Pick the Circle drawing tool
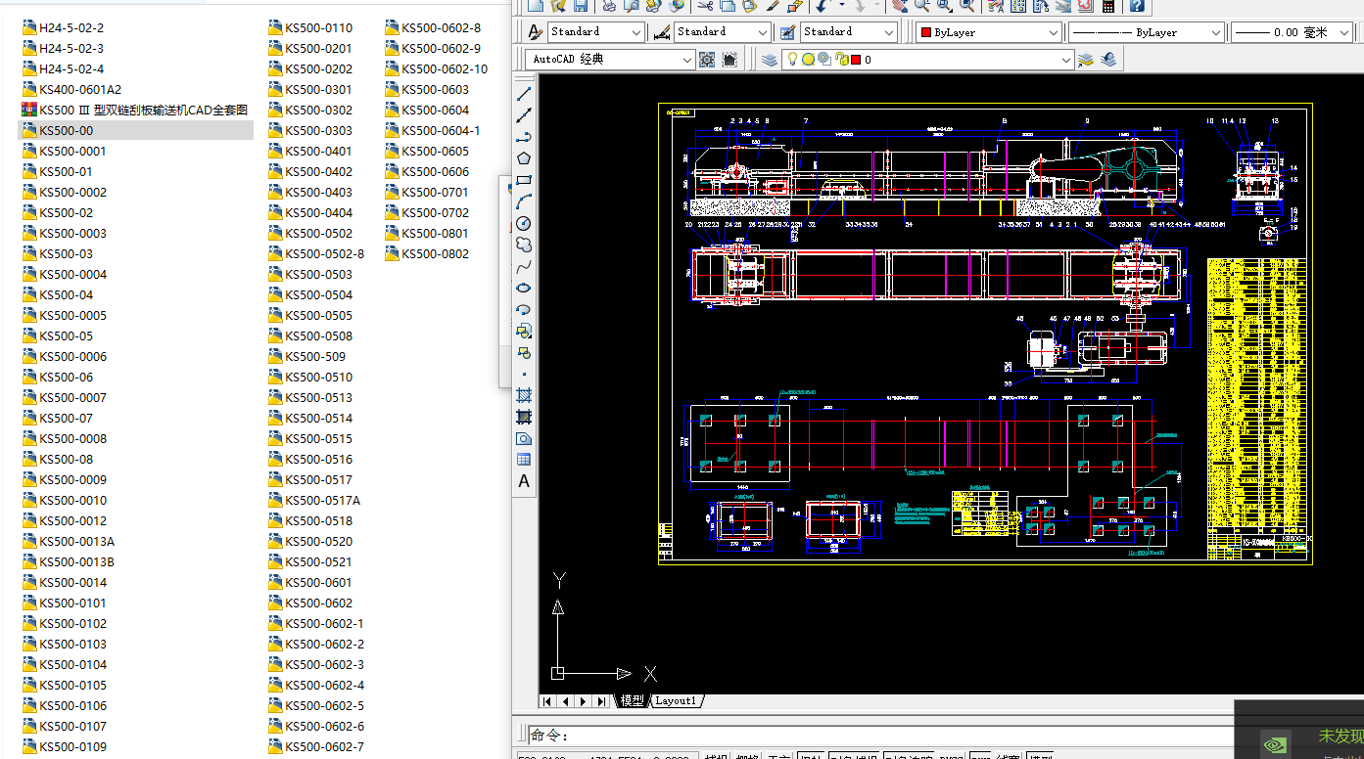The height and width of the screenshot is (759, 1364). pos(524,224)
